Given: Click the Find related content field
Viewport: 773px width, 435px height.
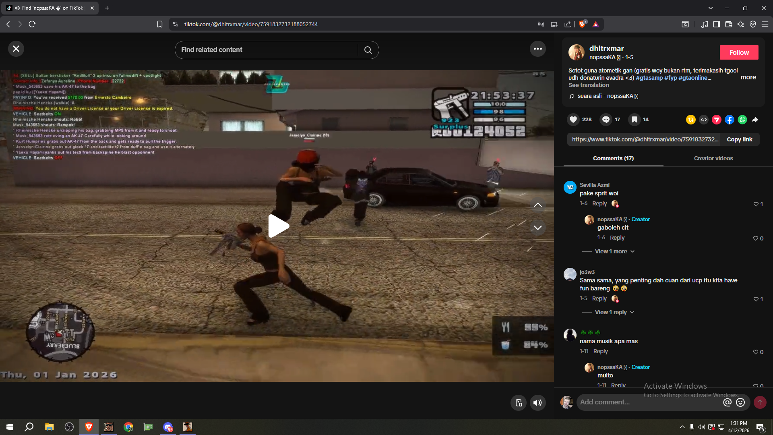Looking at the screenshot, I should (x=267, y=50).
